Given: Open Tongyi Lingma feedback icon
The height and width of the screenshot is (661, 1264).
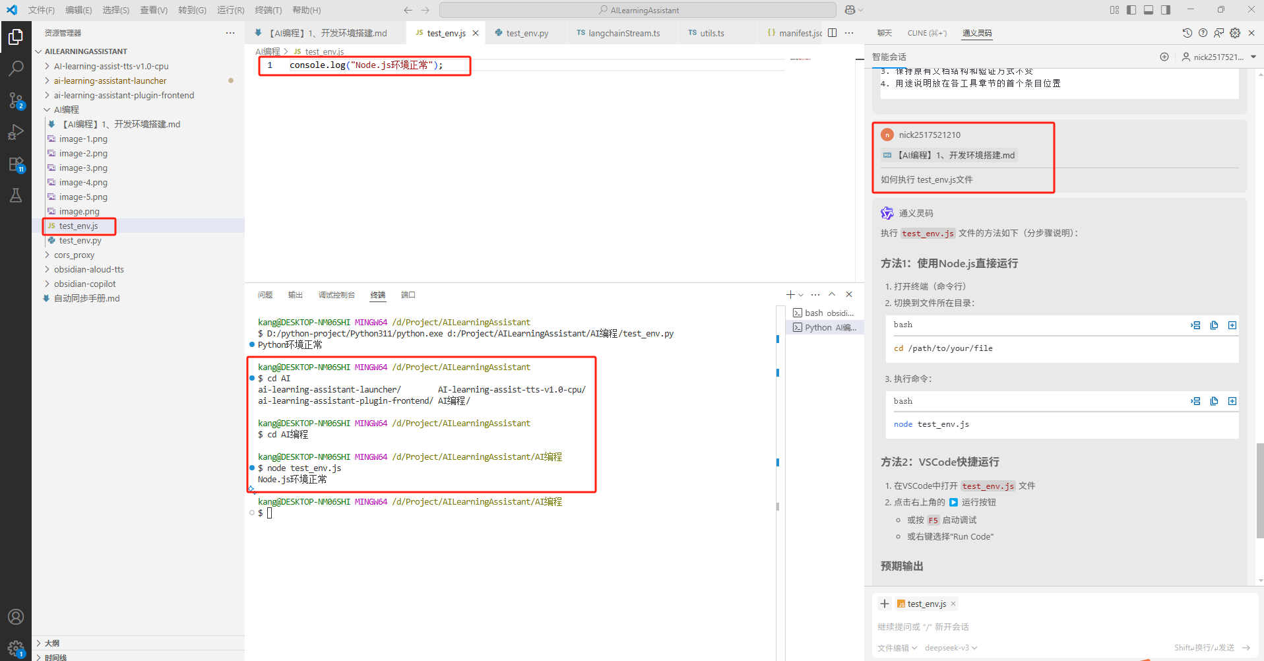Looking at the screenshot, I should [x=1218, y=33].
